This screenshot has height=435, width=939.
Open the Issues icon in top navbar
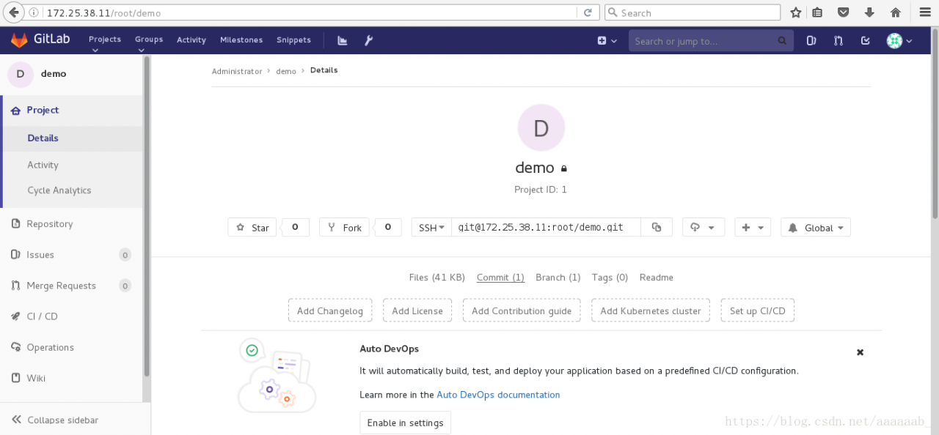coord(811,41)
